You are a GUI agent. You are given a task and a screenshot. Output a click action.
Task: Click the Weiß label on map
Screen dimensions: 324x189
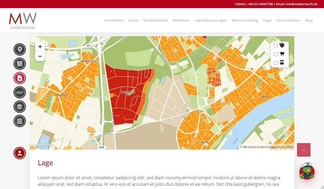point(265,96)
